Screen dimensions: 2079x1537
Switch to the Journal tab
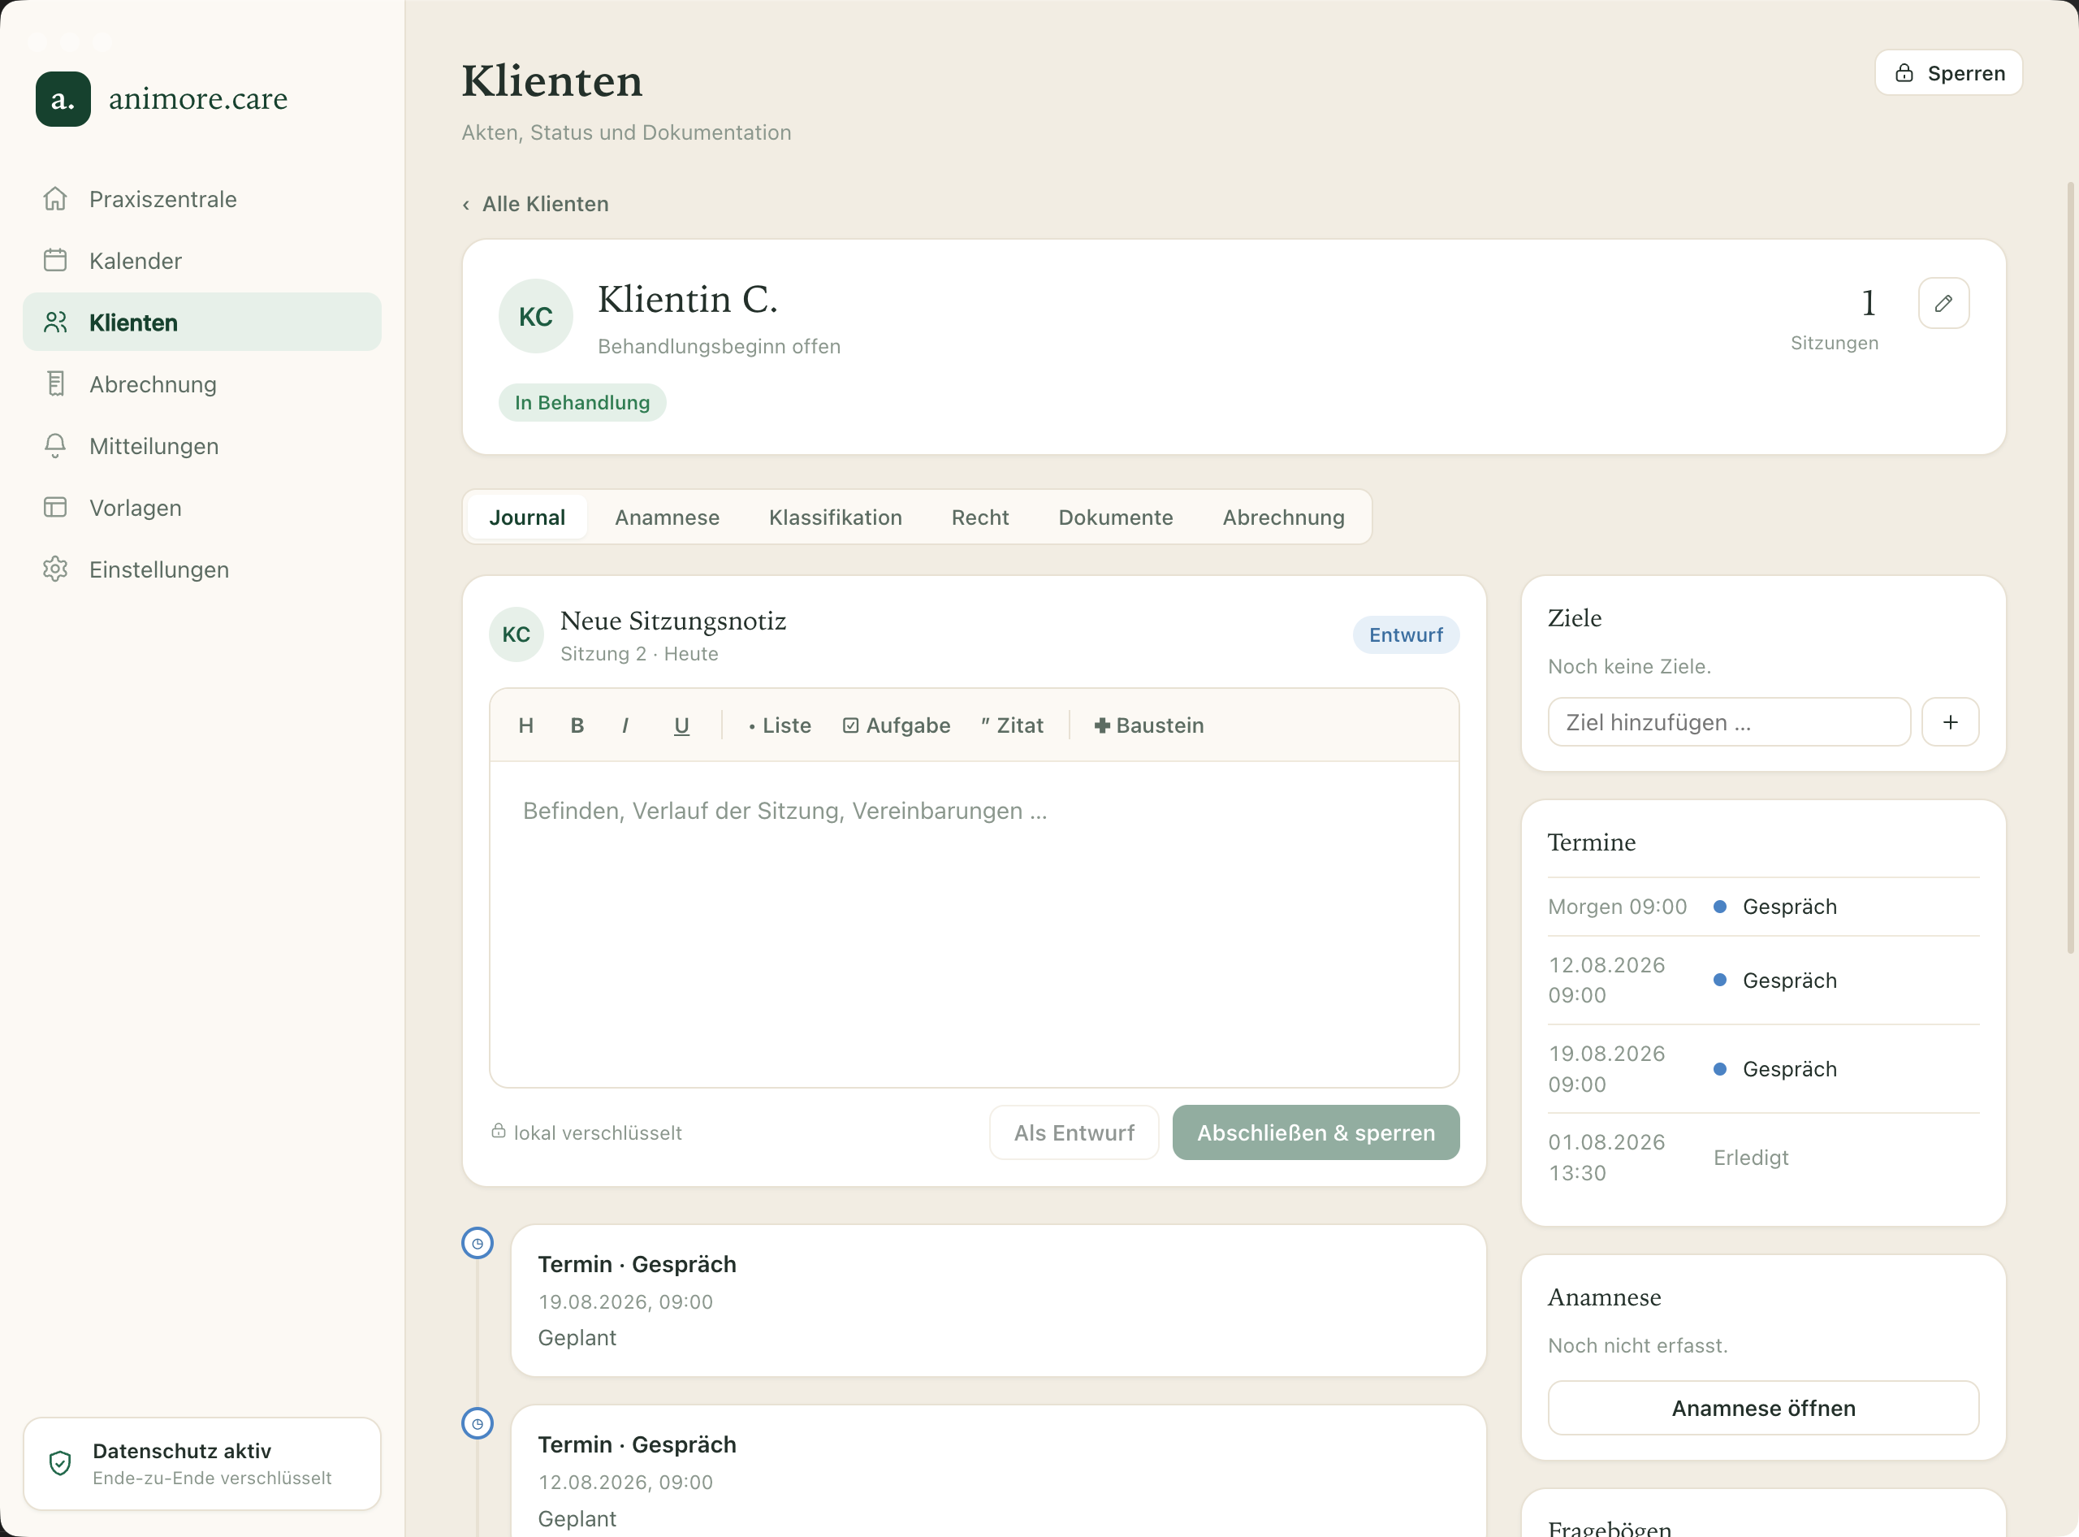tap(527, 517)
